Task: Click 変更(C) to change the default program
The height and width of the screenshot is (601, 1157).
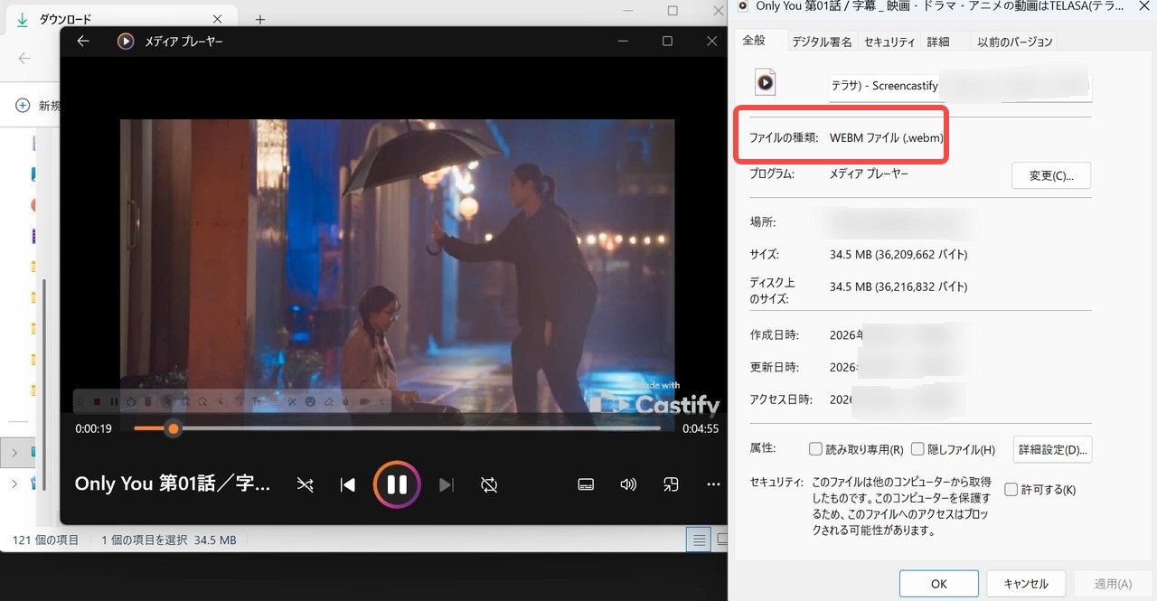Action: tap(1050, 175)
